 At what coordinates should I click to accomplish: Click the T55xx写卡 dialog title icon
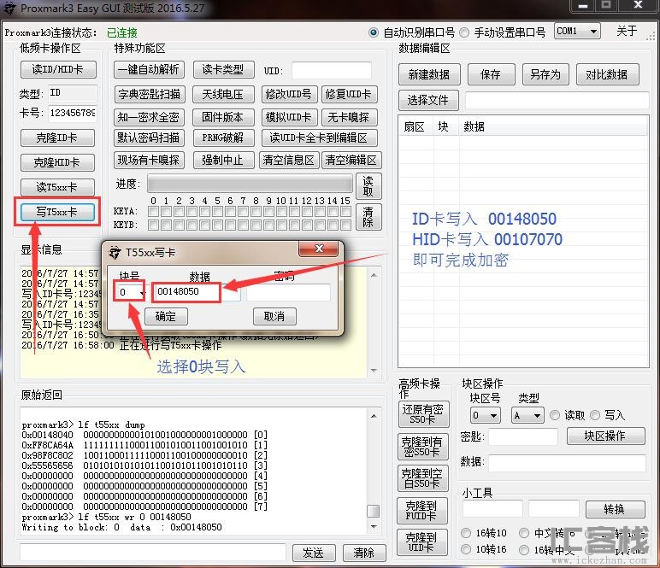click(115, 253)
